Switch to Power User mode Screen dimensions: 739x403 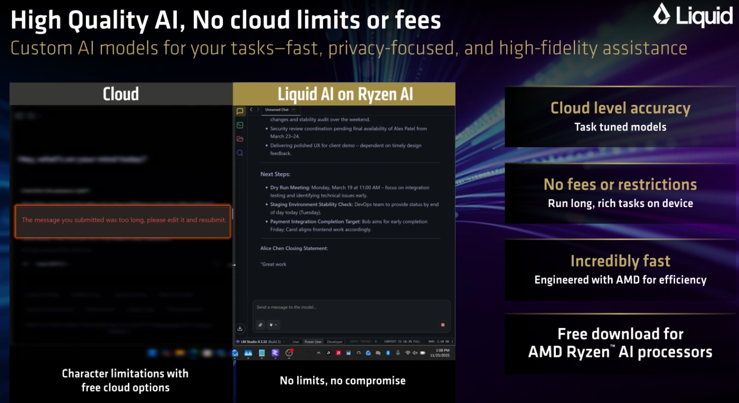pos(313,342)
